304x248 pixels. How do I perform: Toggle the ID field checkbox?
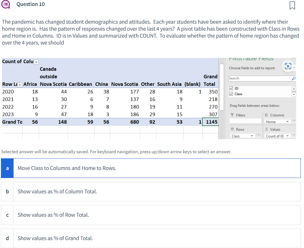(231, 88)
